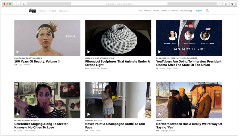Click the 1920s beauty thumbnail image
Screen dimensions: 239x136
[x=47, y=38]
